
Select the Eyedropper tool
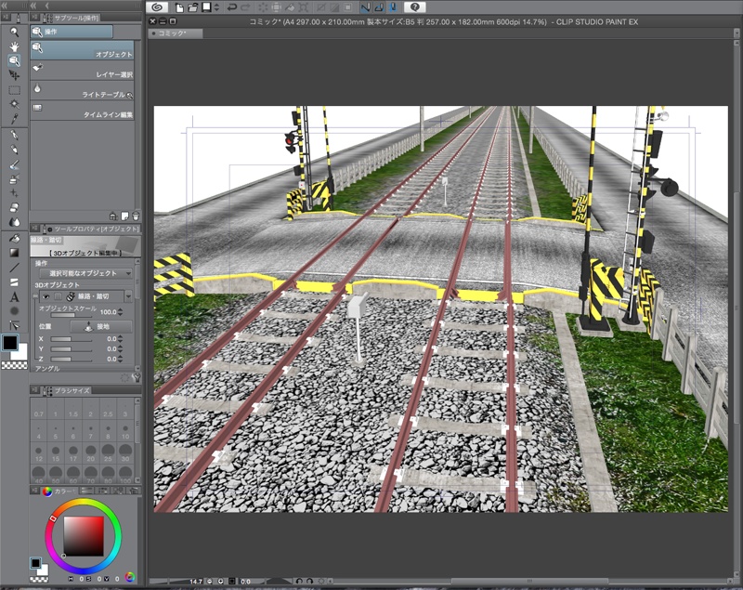(x=14, y=119)
